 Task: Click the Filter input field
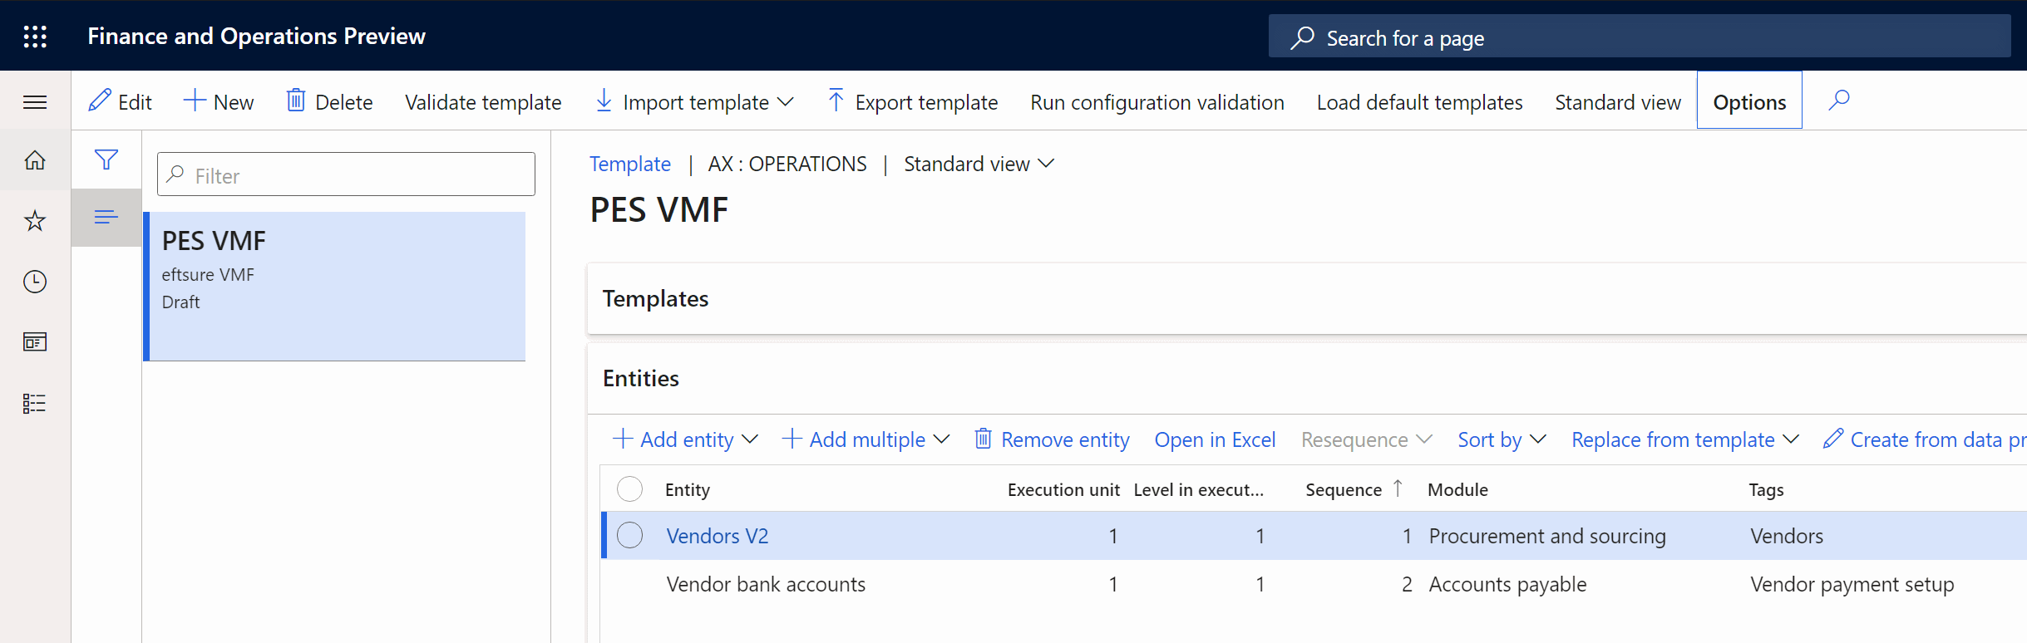pos(346,174)
